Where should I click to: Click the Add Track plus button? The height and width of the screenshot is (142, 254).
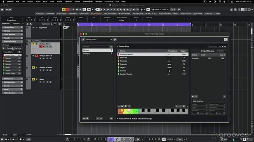[27, 24]
